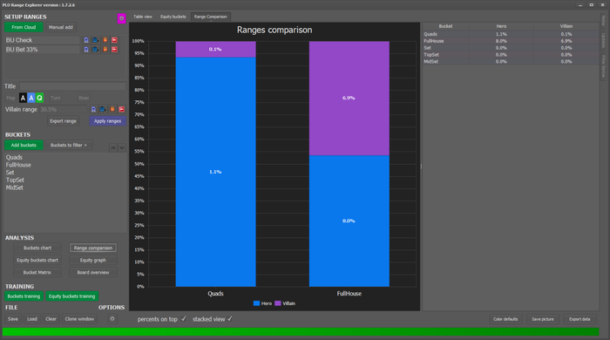Select TopSet in the buckets list
Screen dimensions: 610x340
(x=15, y=180)
